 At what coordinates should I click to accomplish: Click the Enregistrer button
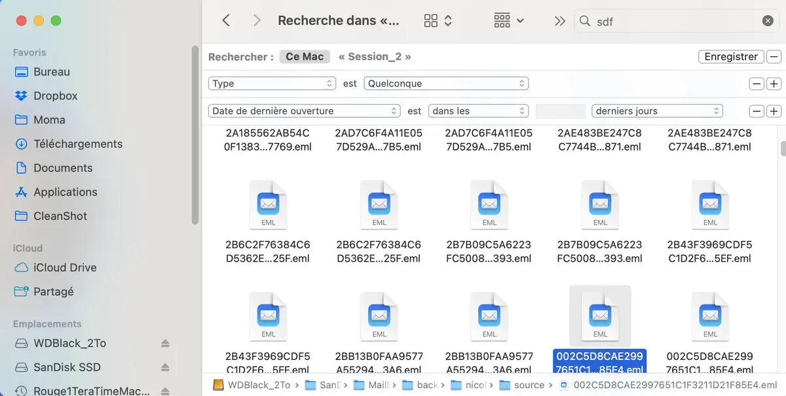pyautogui.click(x=730, y=56)
